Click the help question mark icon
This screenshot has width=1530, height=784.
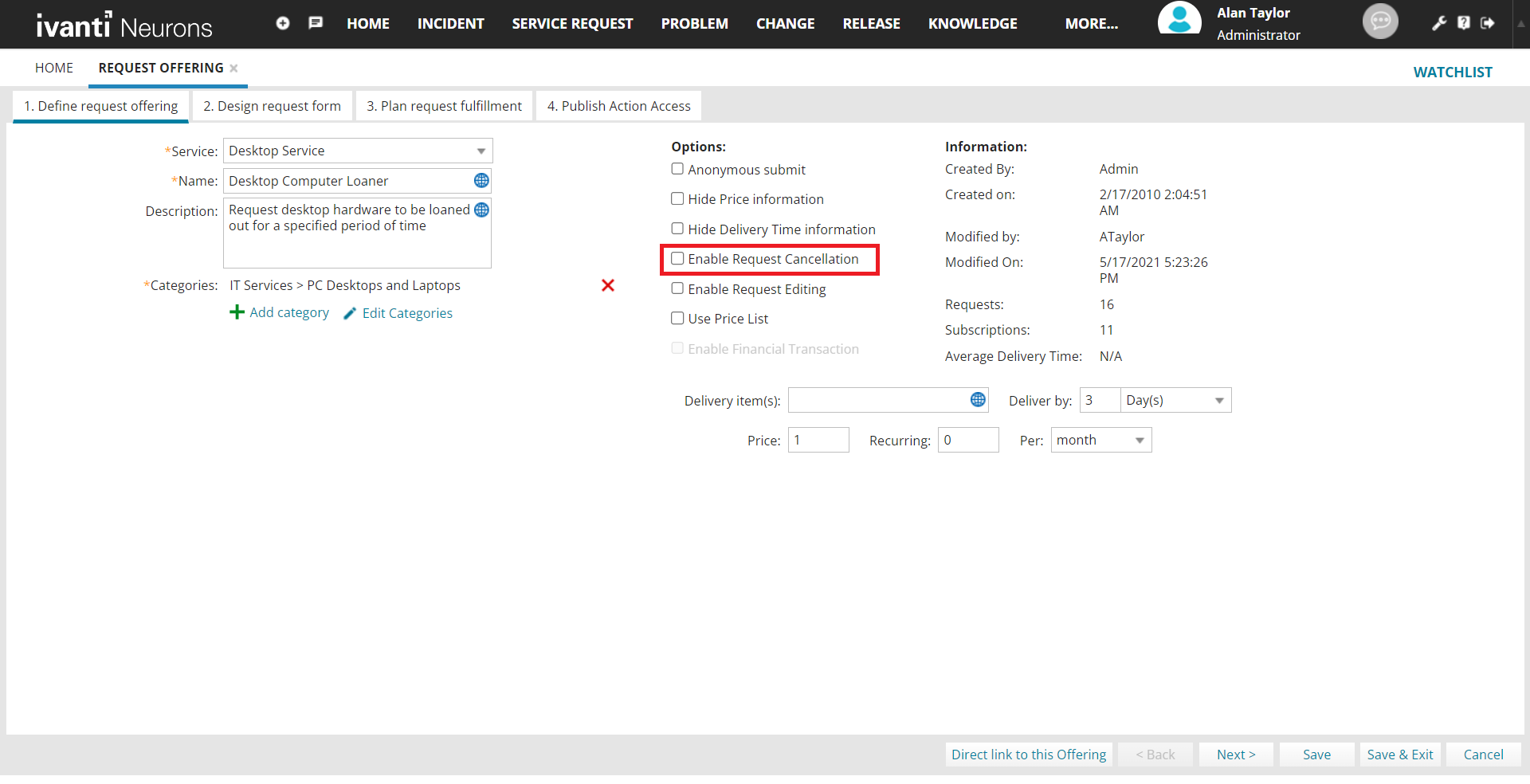tap(1464, 23)
